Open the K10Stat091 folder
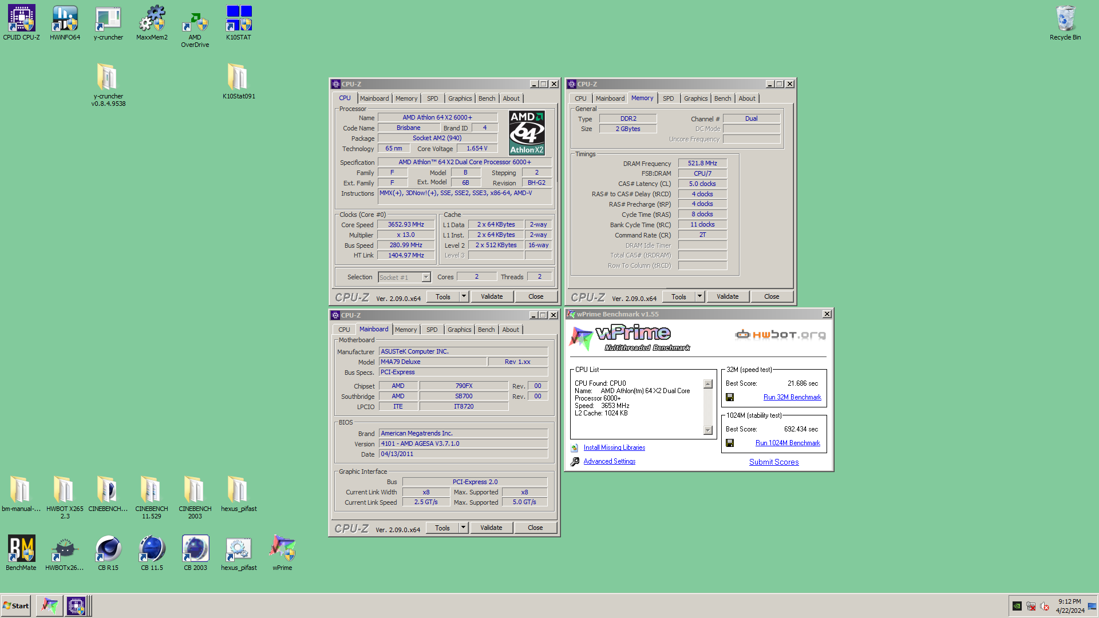 coord(239,81)
